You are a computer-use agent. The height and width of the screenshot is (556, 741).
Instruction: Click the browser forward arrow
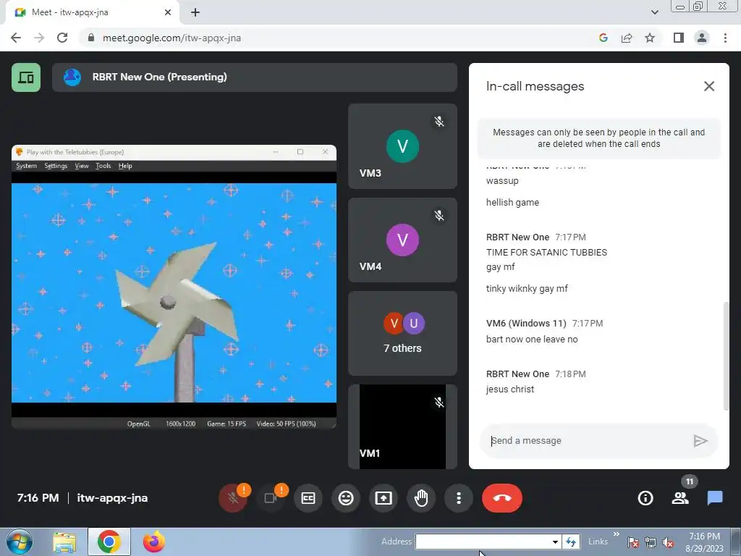pos(39,38)
